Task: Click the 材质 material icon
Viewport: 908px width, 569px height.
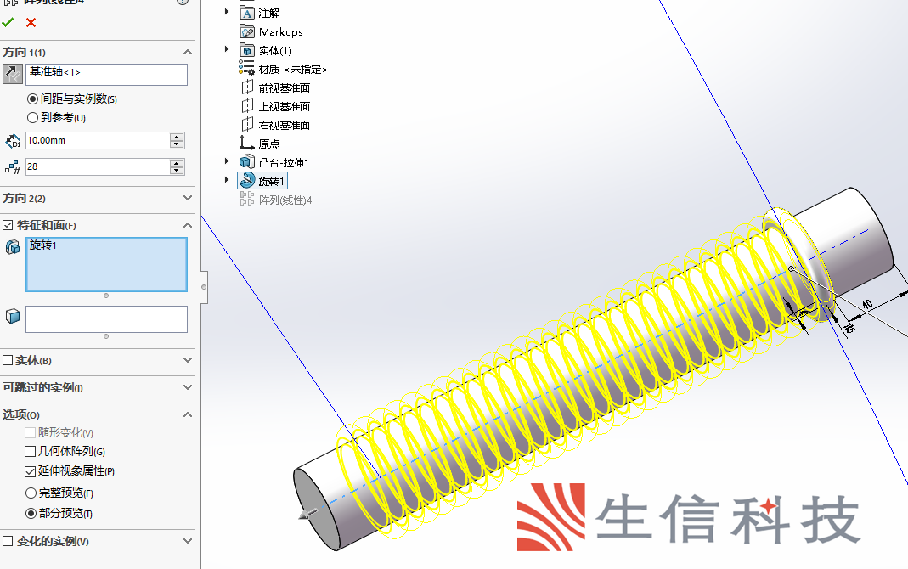Action: point(247,69)
